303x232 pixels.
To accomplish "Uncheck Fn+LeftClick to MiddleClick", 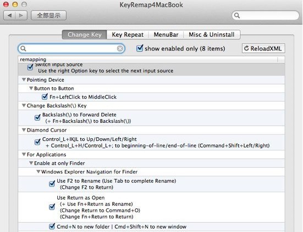I will pyautogui.click(x=45, y=97).
